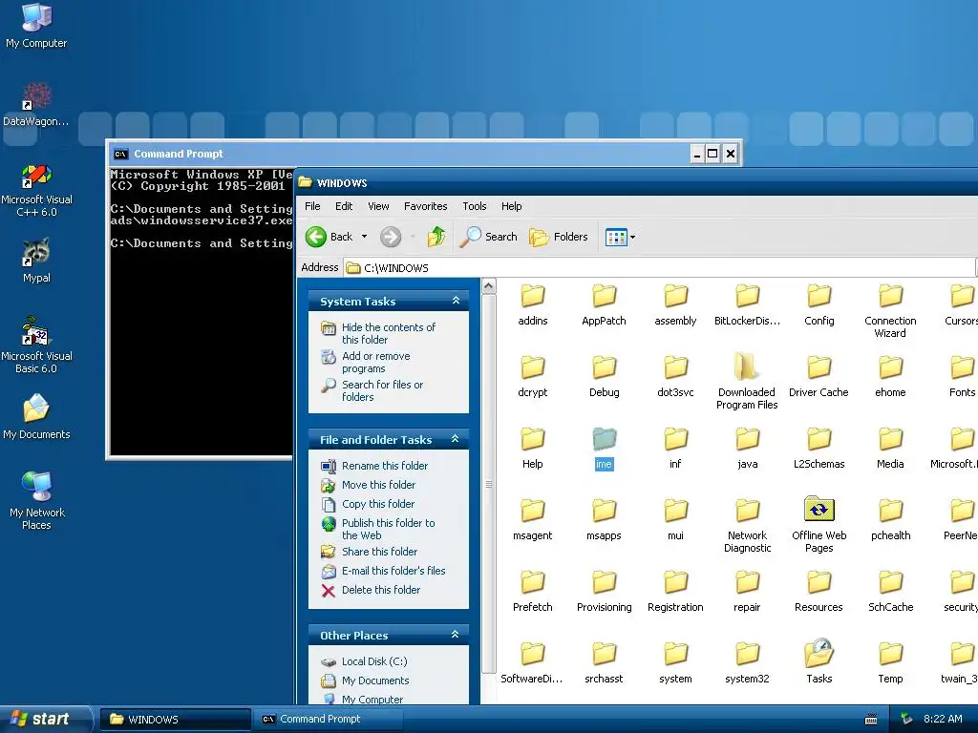
Task: Launch Mypal browser desktop icon
Action: [36, 260]
